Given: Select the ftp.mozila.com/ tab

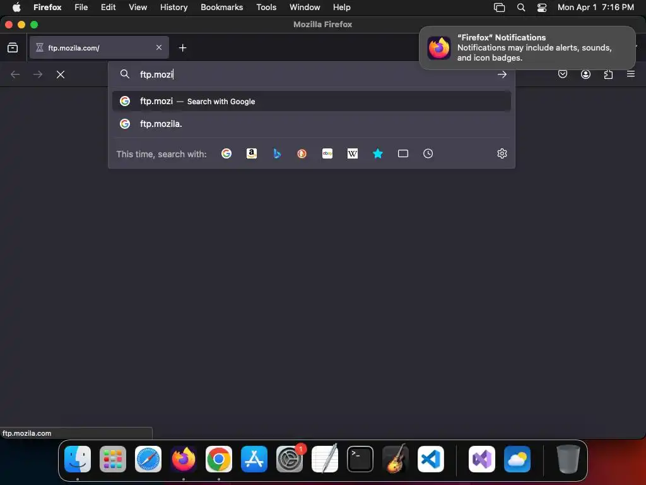Looking at the screenshot, I should pos(99,47).
